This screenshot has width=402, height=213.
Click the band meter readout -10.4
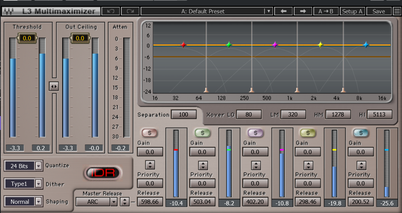176,203
